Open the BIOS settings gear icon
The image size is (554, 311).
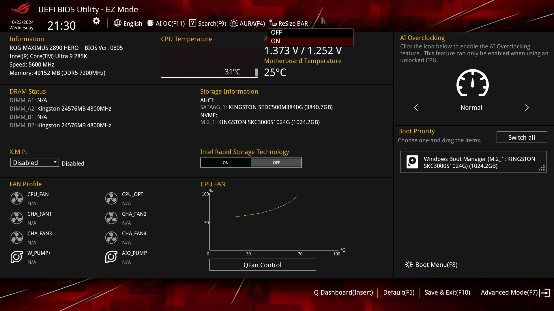click(x=96, y=21)
